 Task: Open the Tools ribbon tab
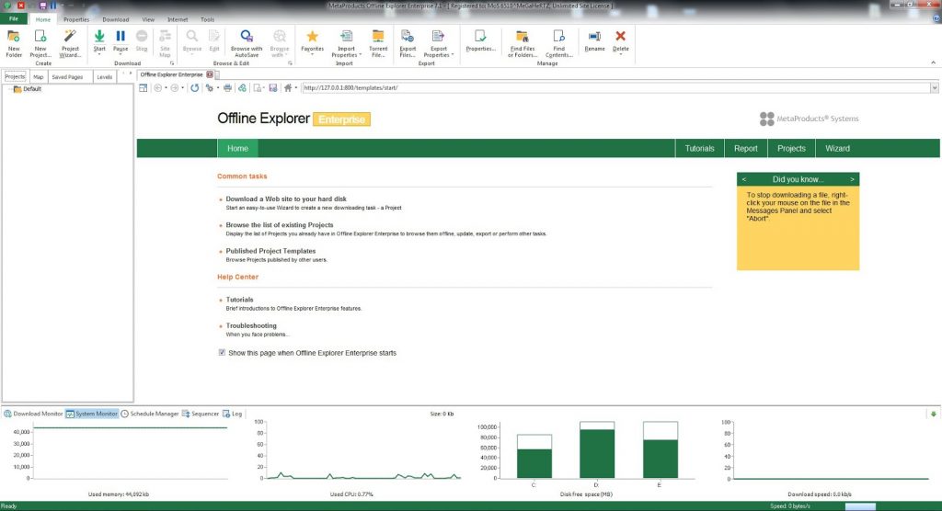point(207,19)
